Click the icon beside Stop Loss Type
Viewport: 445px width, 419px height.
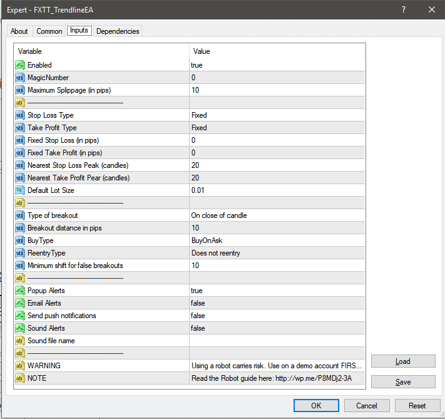point(20,115)
